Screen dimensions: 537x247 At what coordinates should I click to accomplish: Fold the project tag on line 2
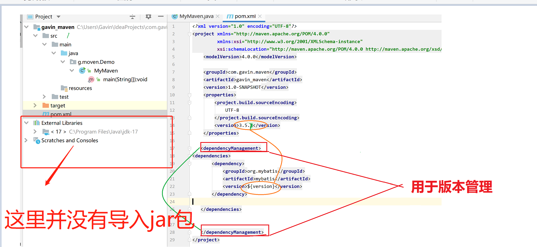click(190, 34)
